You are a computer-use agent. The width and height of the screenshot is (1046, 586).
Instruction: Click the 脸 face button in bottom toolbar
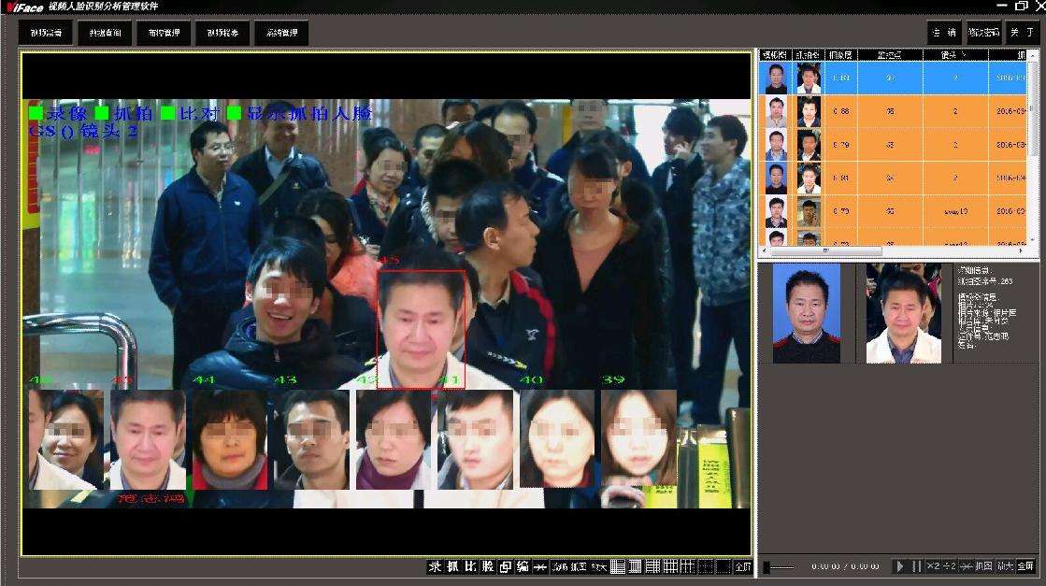point(488,566)
